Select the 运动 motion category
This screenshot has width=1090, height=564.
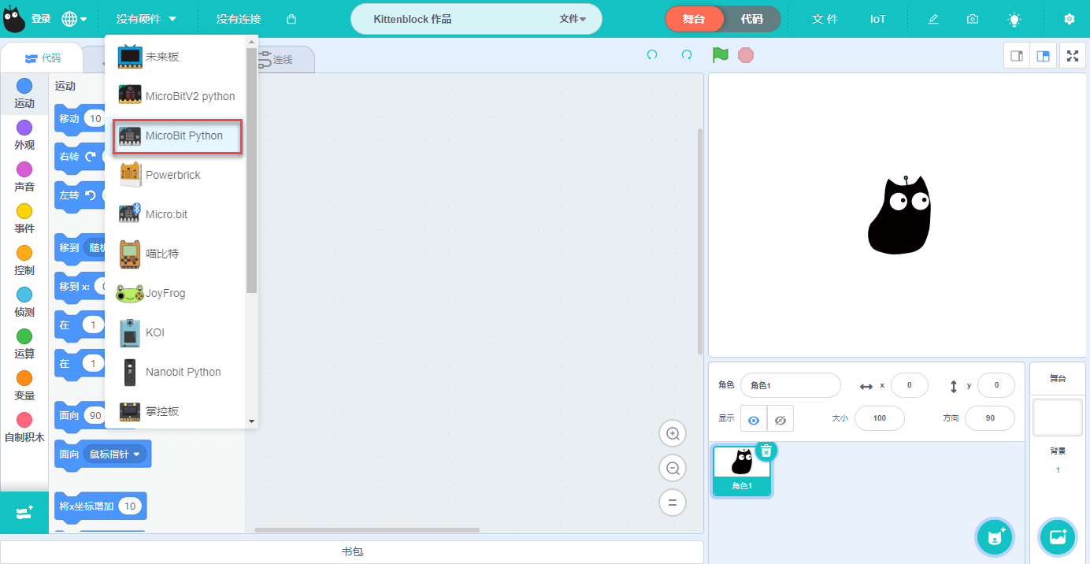[x=24, y=94]
